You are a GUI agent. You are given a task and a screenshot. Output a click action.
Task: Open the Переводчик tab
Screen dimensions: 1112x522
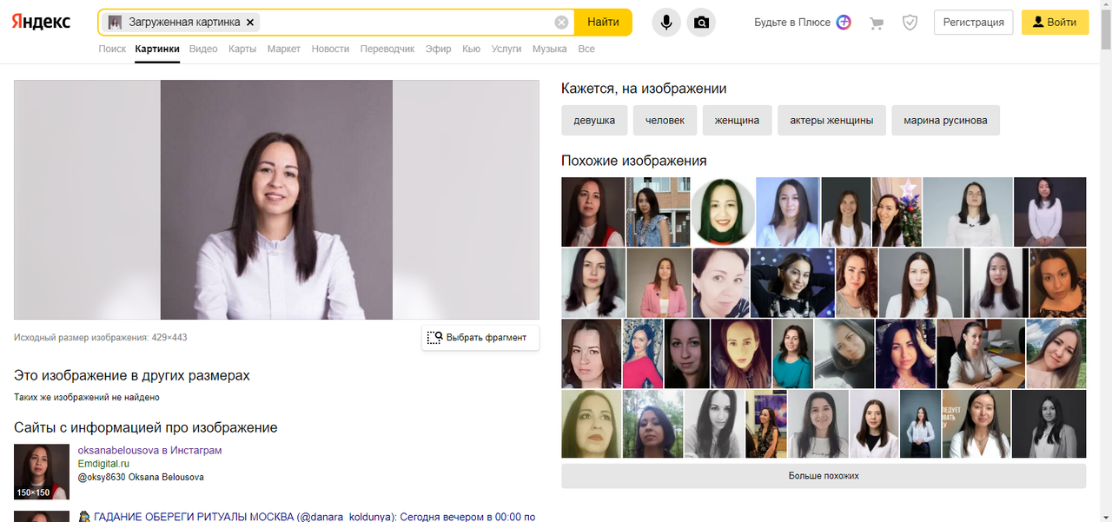click(387, 49)
